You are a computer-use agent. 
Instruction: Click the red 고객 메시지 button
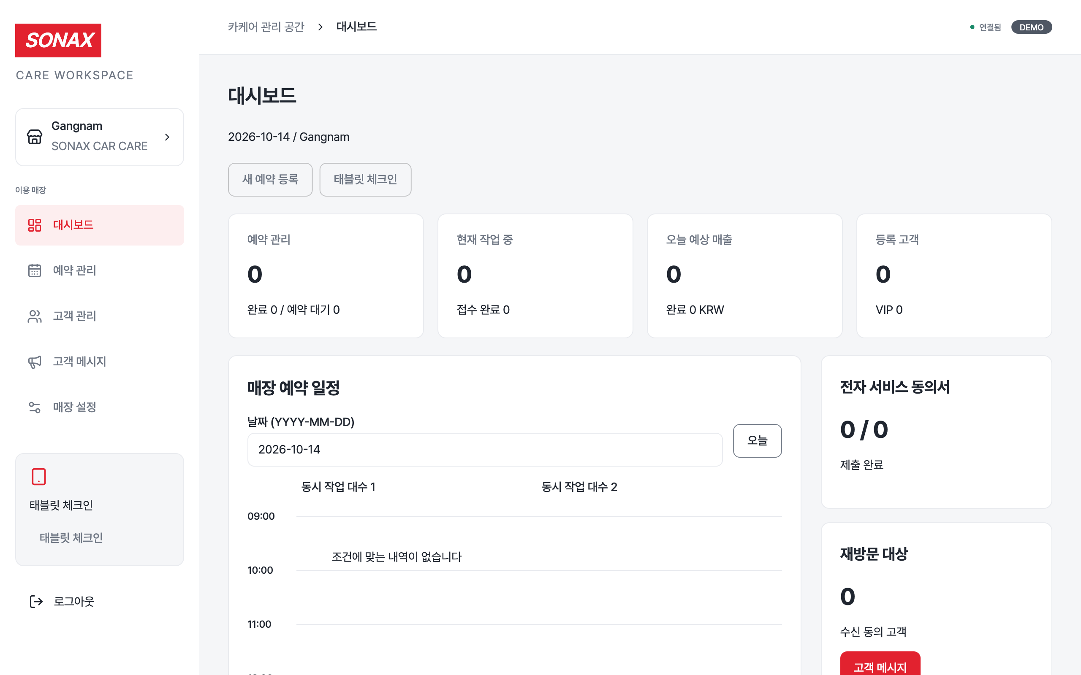pyautogui.click(x=880, y=664)
